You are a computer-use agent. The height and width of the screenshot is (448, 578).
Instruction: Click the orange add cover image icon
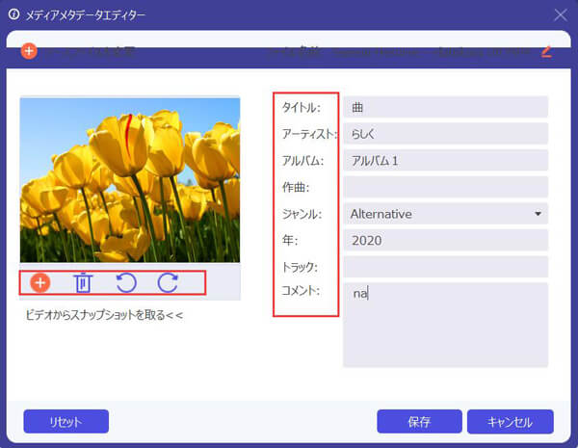coord(40,283)
